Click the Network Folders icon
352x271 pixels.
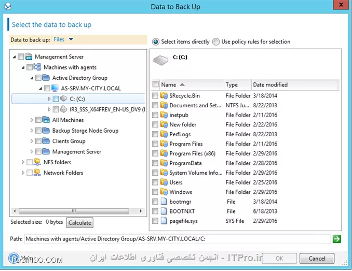[37, 172]
